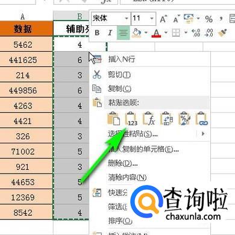
Task: Click the default Paste clipboard icon
Action: pyautogui.click(x=114, y=119)
